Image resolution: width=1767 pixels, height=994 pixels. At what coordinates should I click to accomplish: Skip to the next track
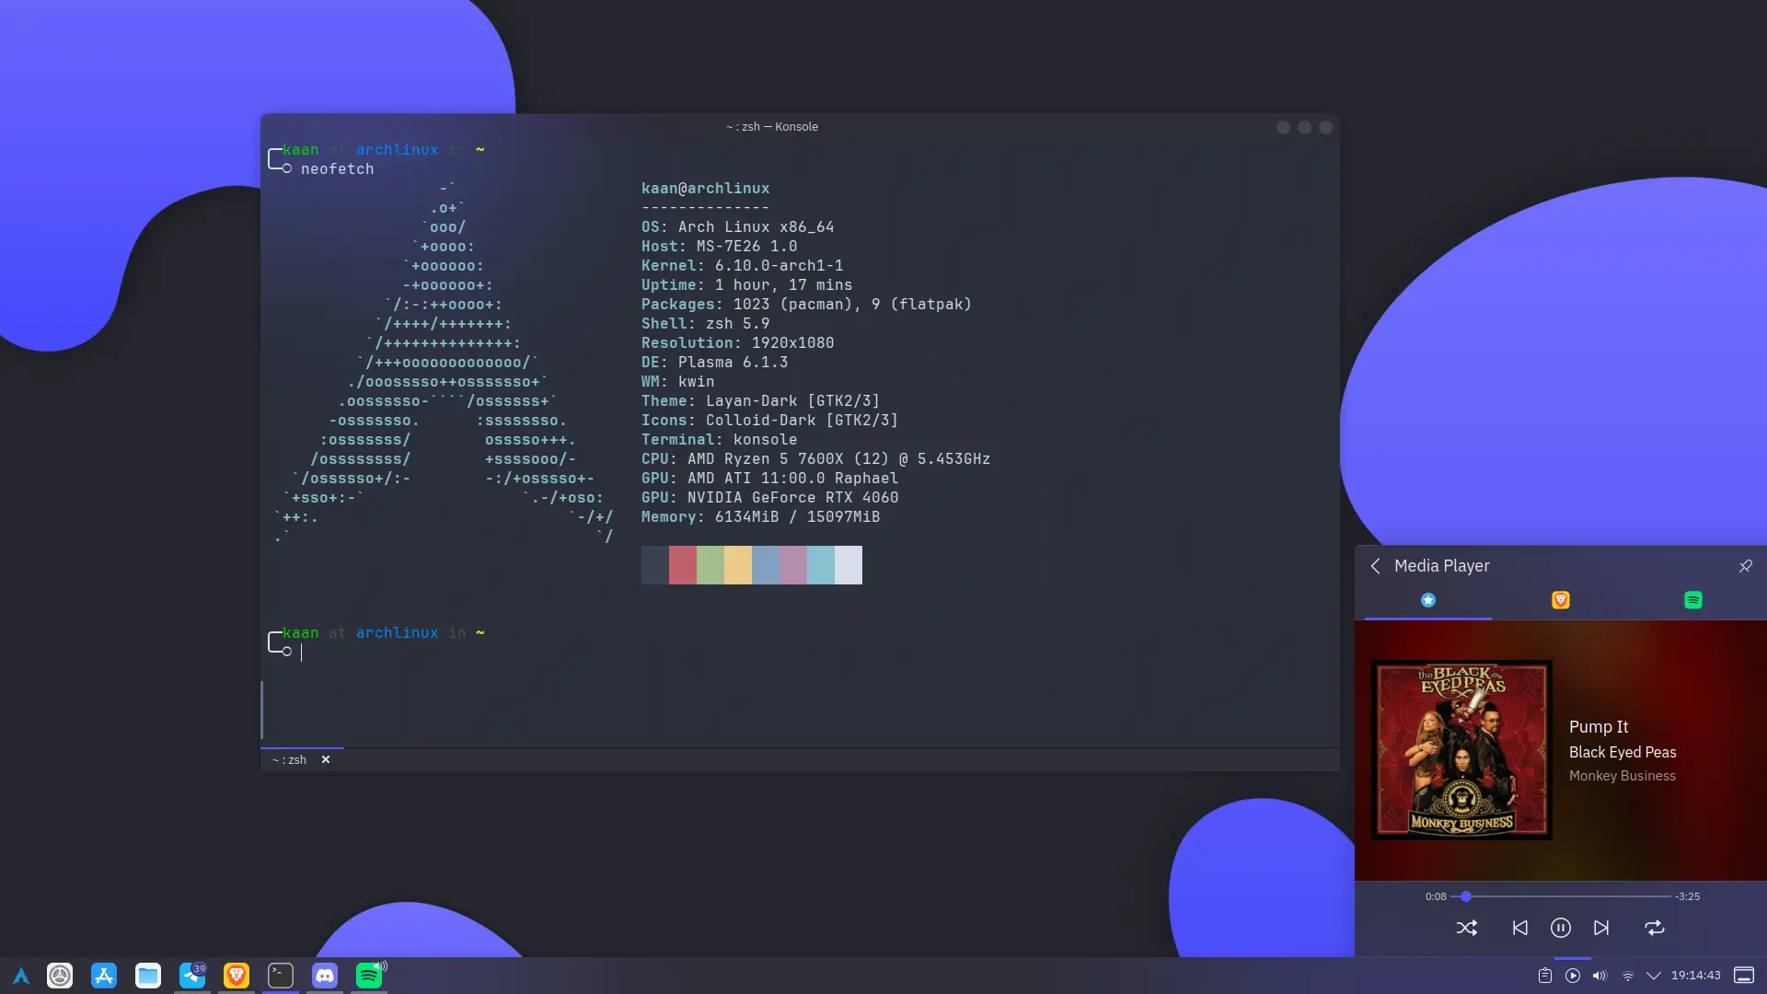tap(1601, 928)
